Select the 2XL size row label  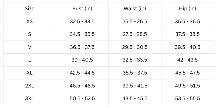[30, 86]
